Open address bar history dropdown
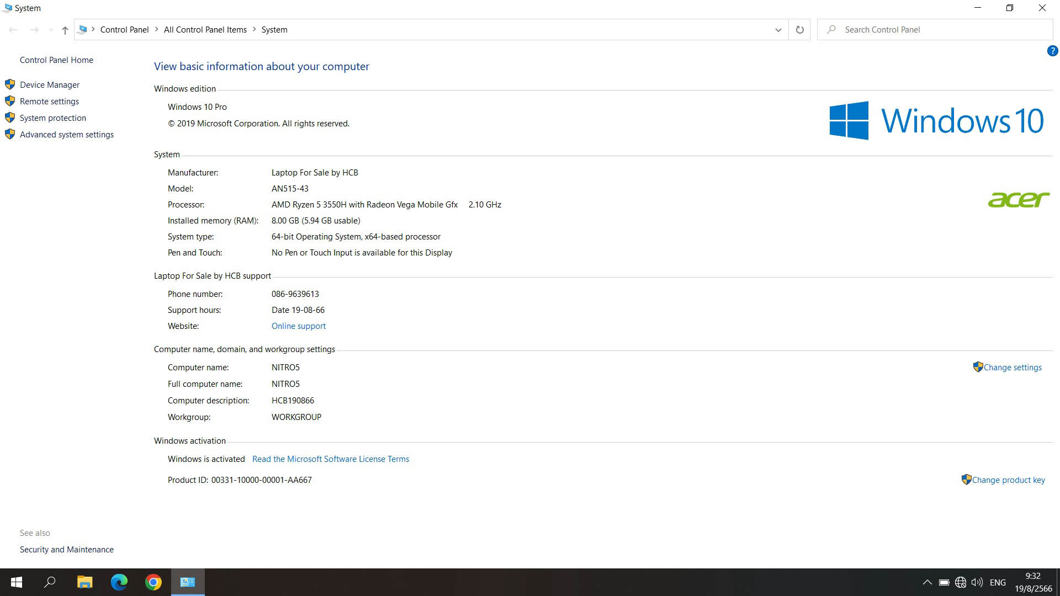The height and width of the screenshot is (596, 1060). [778, 30]
